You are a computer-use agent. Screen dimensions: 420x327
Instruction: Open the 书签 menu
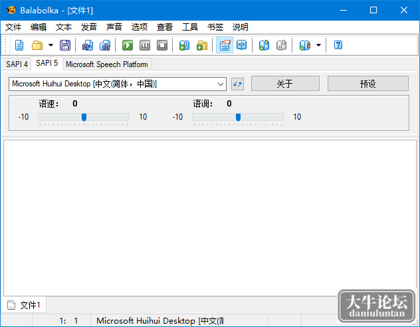point(215,27)
